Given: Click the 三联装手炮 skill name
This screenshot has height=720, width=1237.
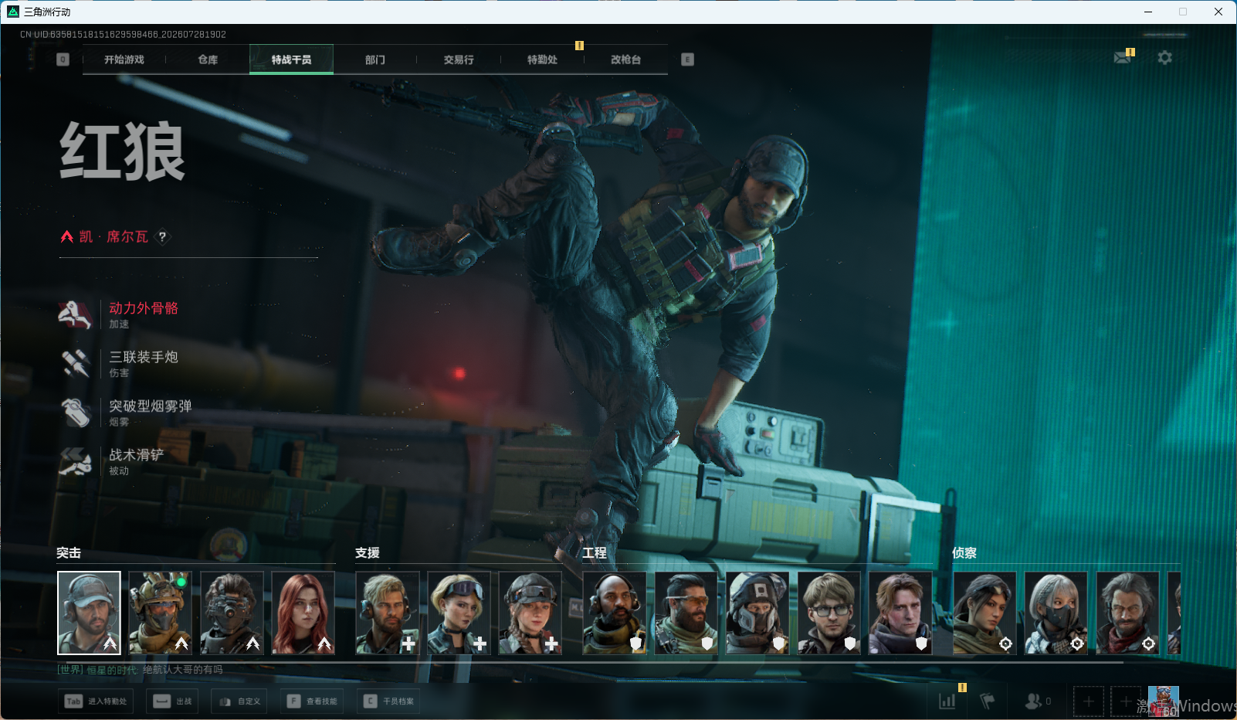Looking at the screenshot, I should click(x=144, y=357).
